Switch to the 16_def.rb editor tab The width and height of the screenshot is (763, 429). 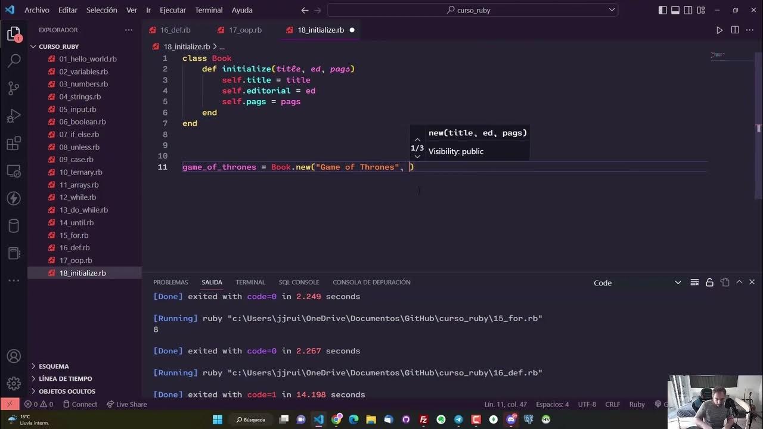tap(175, 30)
